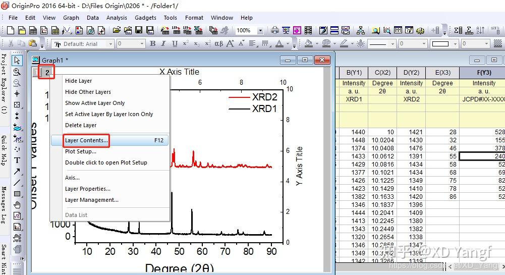This screenshot has height=275, width=505.
Task: Expand the font color dropdown arrow
Action: (288, 43)
